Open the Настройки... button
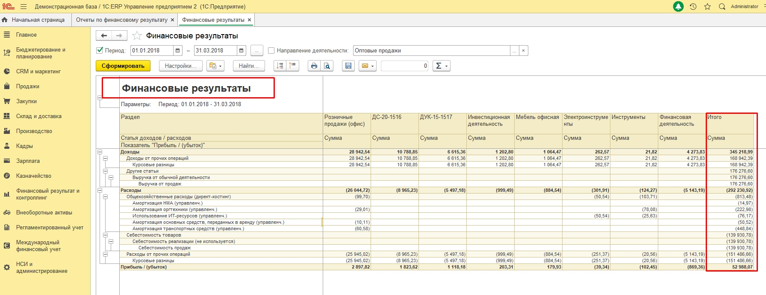The image size is (766, 295). 180,66
